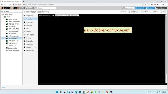Open the Summary panel
The height and width of the screenshot is (94, 168).
click(29, 16)
